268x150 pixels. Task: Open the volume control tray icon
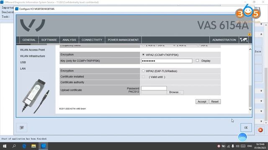tap(237, 146)
